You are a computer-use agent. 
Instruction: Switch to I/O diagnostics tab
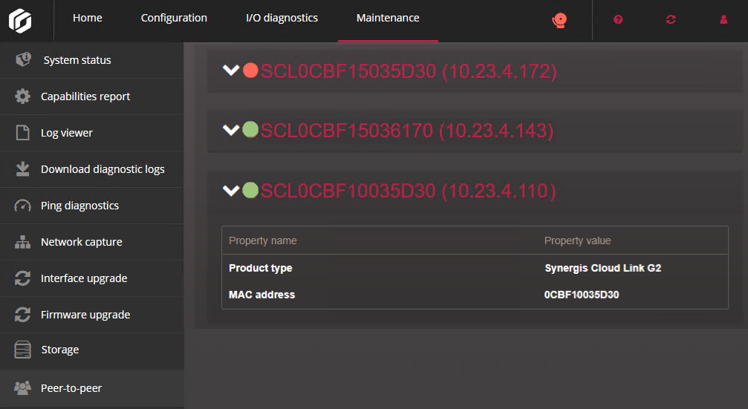click(282, 18)
